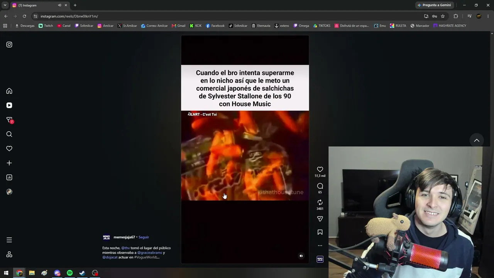
Task: Follow memesjaja67 with Seguir
Action: coord(144,237)
